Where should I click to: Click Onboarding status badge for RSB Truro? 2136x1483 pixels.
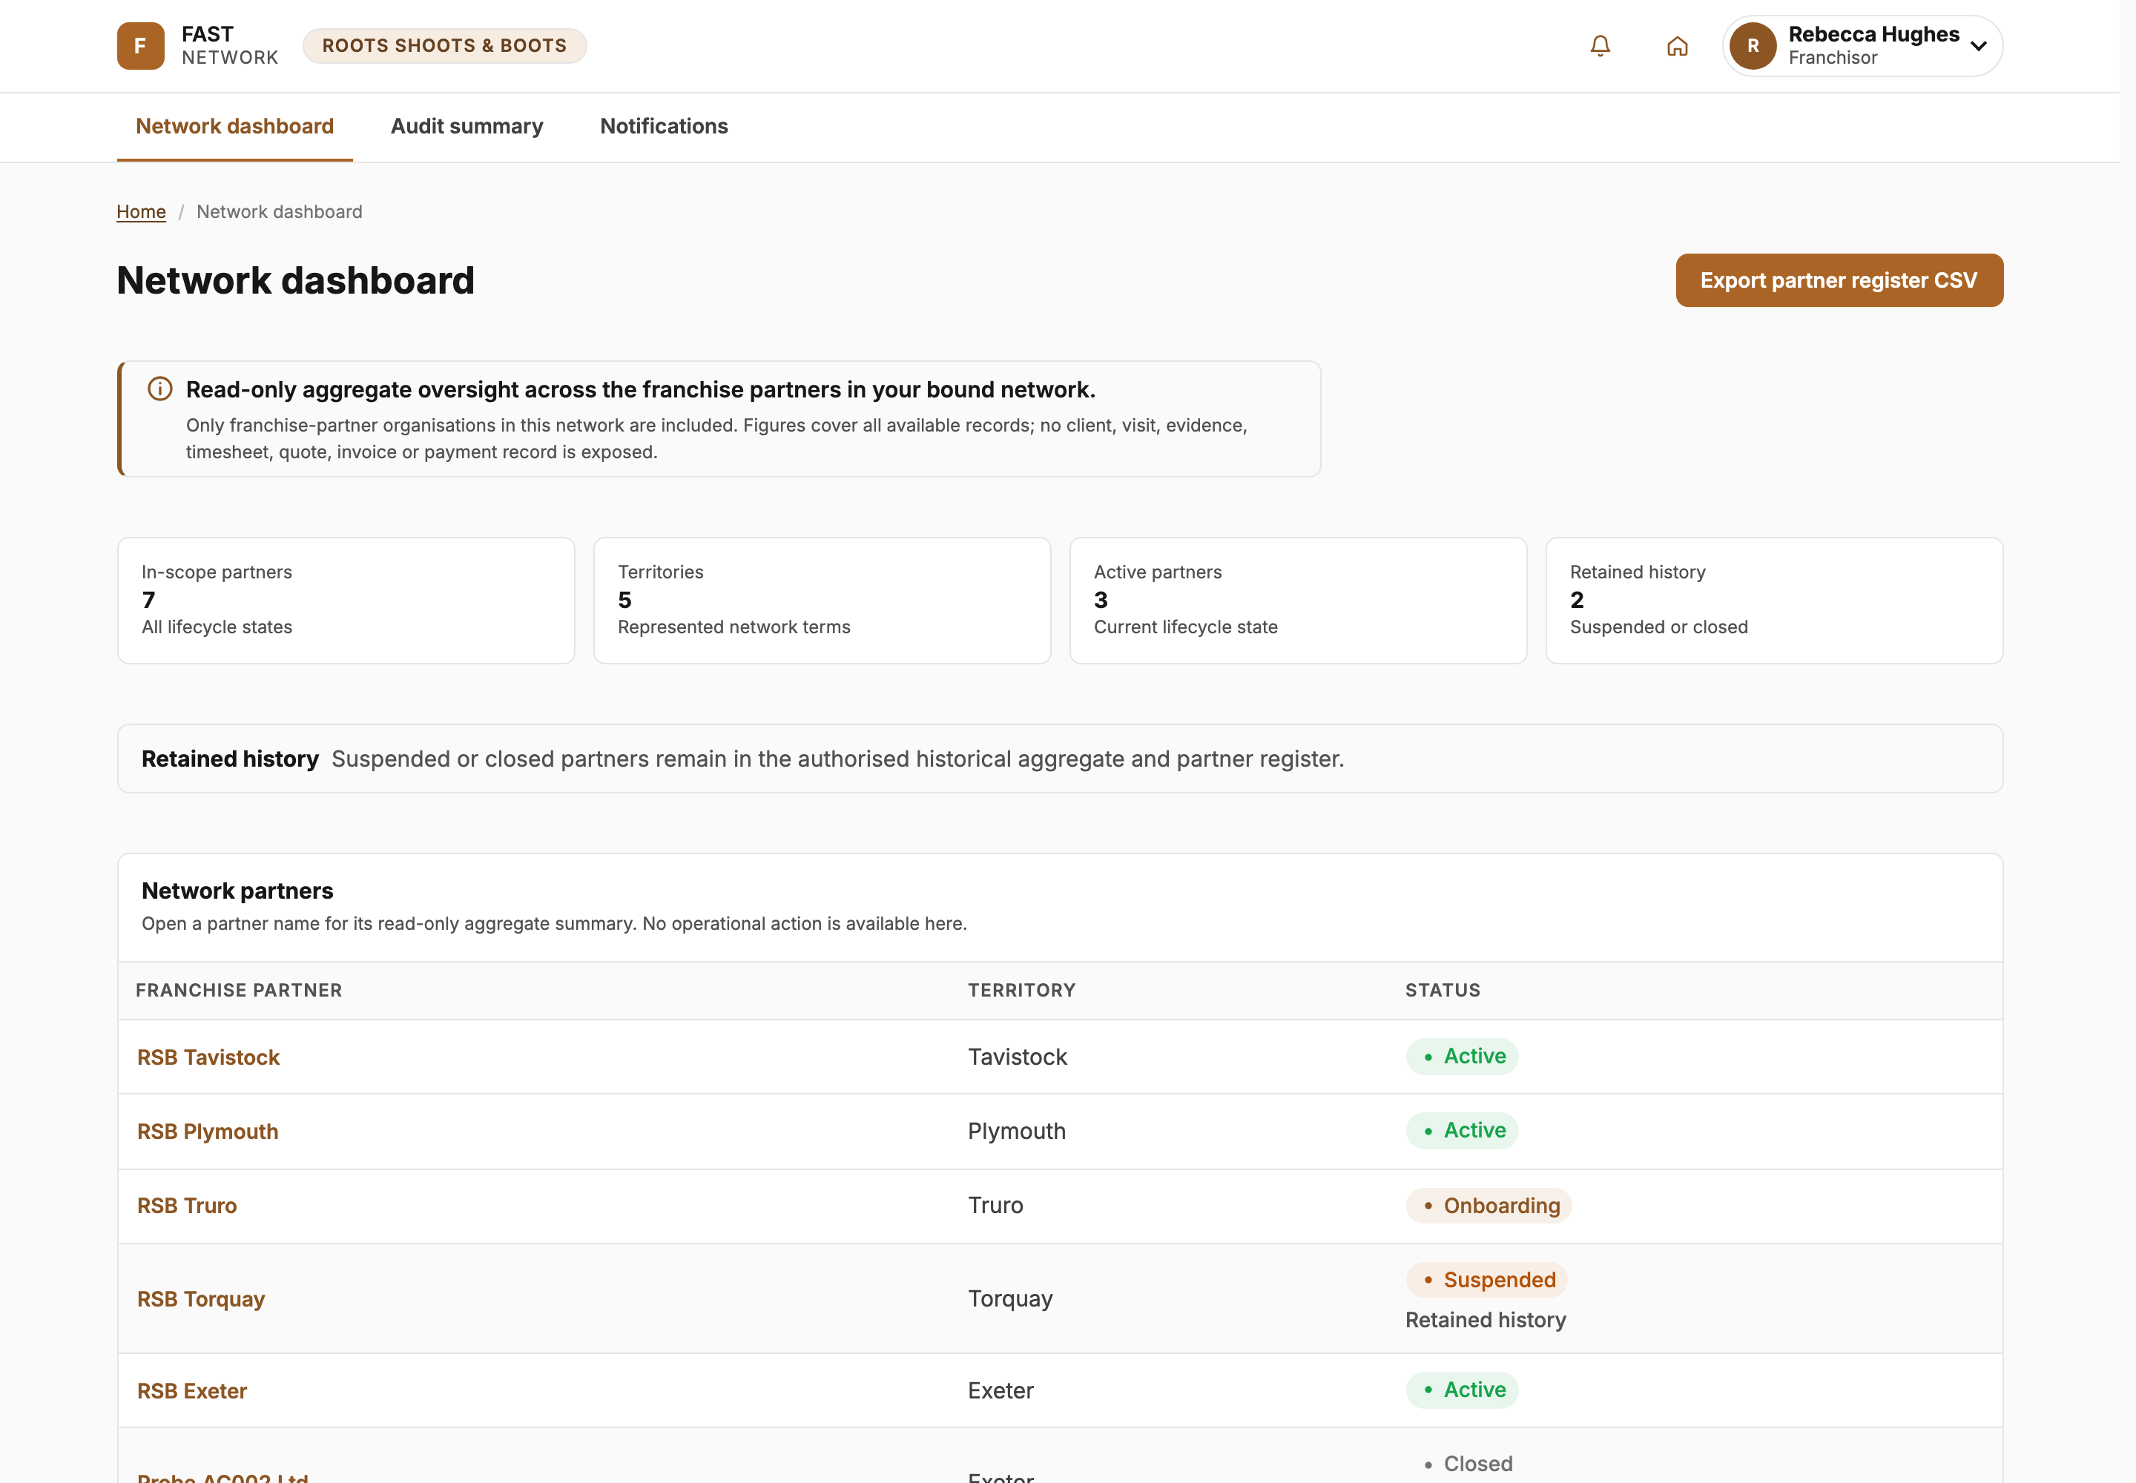(x=1488, y=1205)
